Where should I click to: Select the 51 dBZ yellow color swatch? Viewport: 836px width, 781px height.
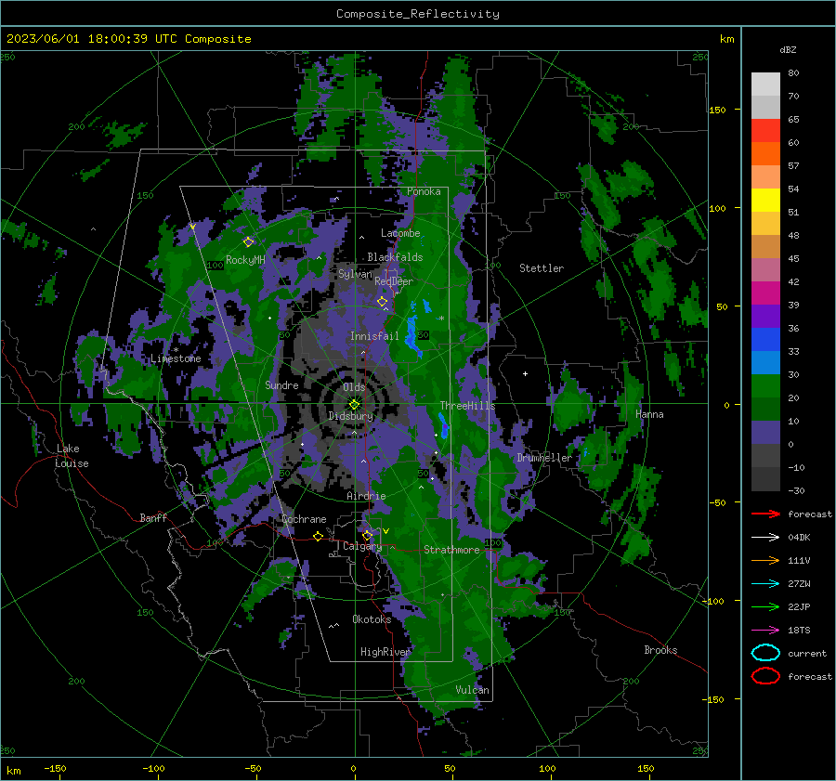[765, 201]
